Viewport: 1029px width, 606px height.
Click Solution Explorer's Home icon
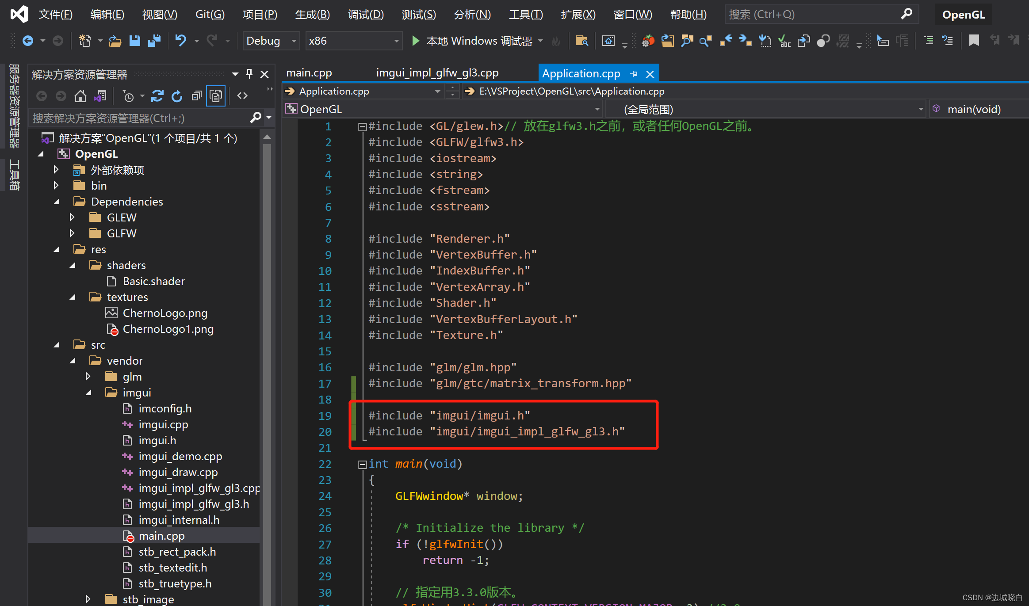coord(80,96)
